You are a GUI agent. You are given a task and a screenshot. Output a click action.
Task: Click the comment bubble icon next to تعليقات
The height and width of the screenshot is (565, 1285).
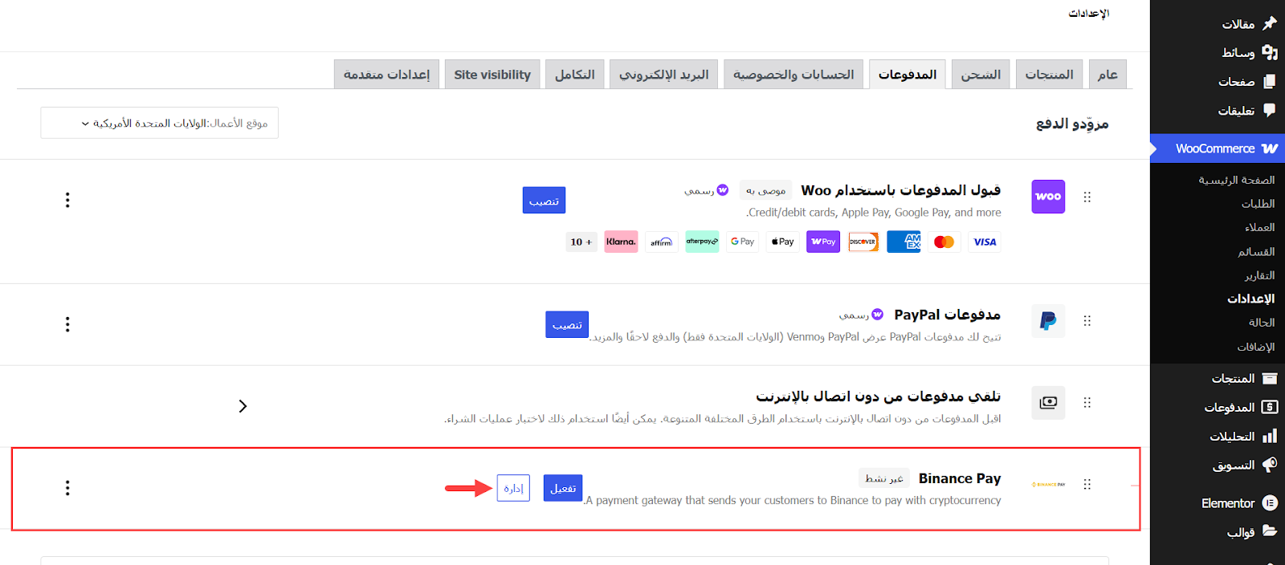tap(1270, 110)
